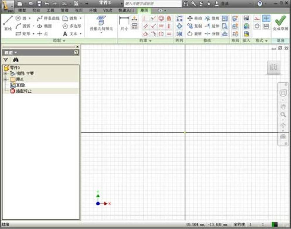Select 造型终止 in the browser tree
291x229 pixels.
tap(21, 91)
